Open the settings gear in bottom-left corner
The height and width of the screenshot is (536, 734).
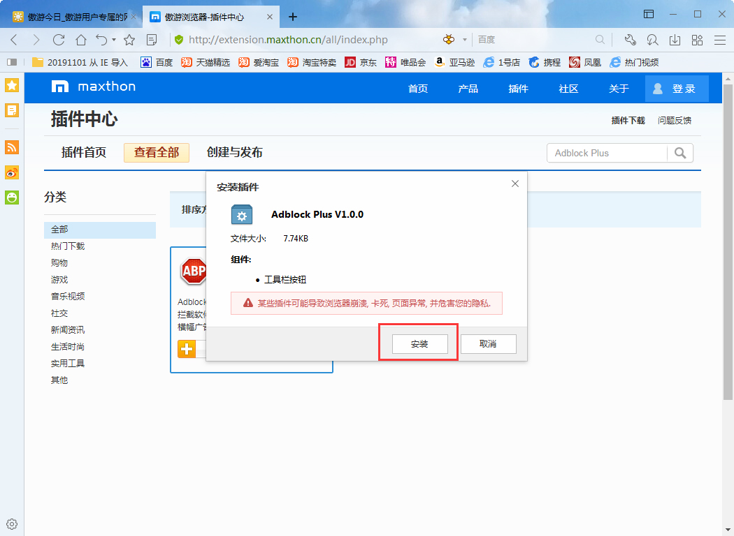pos(11,523)
